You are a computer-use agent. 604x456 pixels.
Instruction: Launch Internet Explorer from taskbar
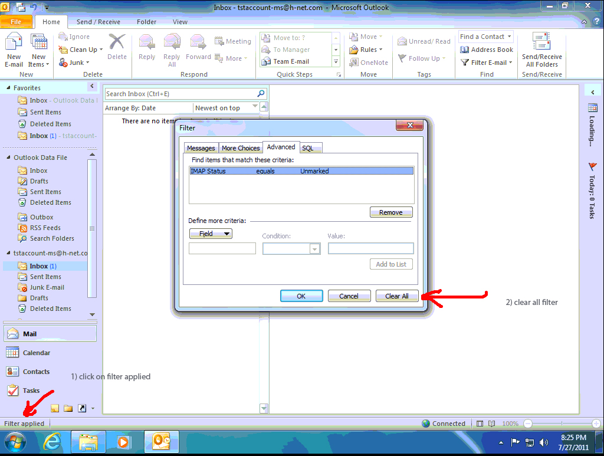pos(54,441)
